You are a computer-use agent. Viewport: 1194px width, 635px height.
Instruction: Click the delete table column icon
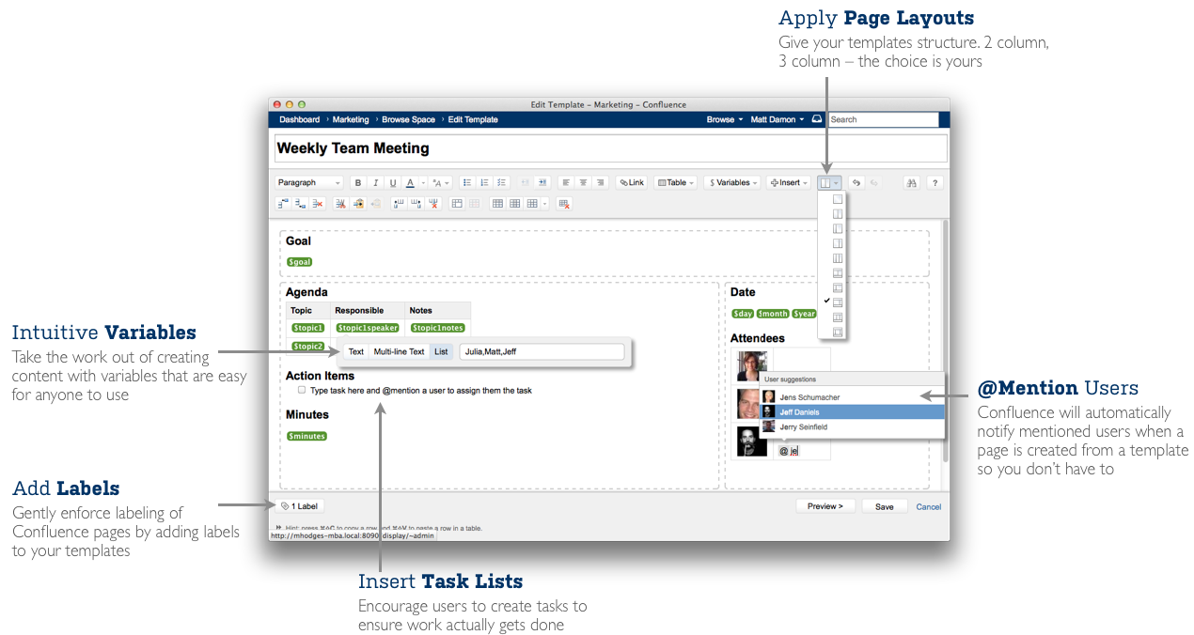[x=432, y=204]
